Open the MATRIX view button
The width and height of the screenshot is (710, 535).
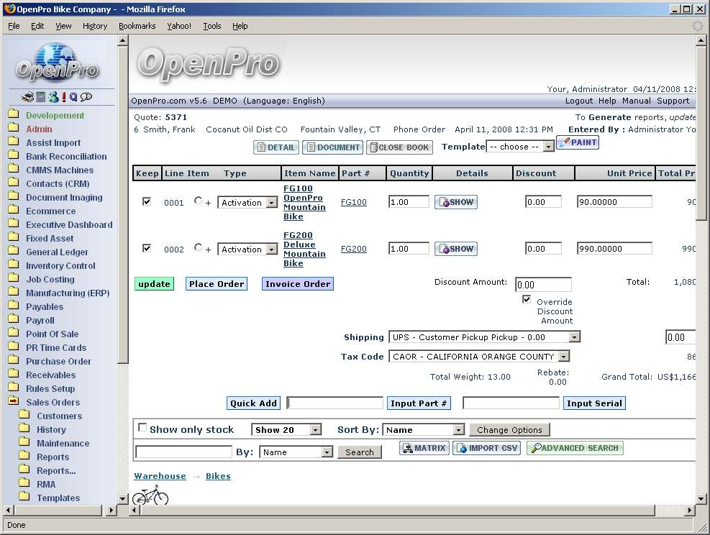424,448
